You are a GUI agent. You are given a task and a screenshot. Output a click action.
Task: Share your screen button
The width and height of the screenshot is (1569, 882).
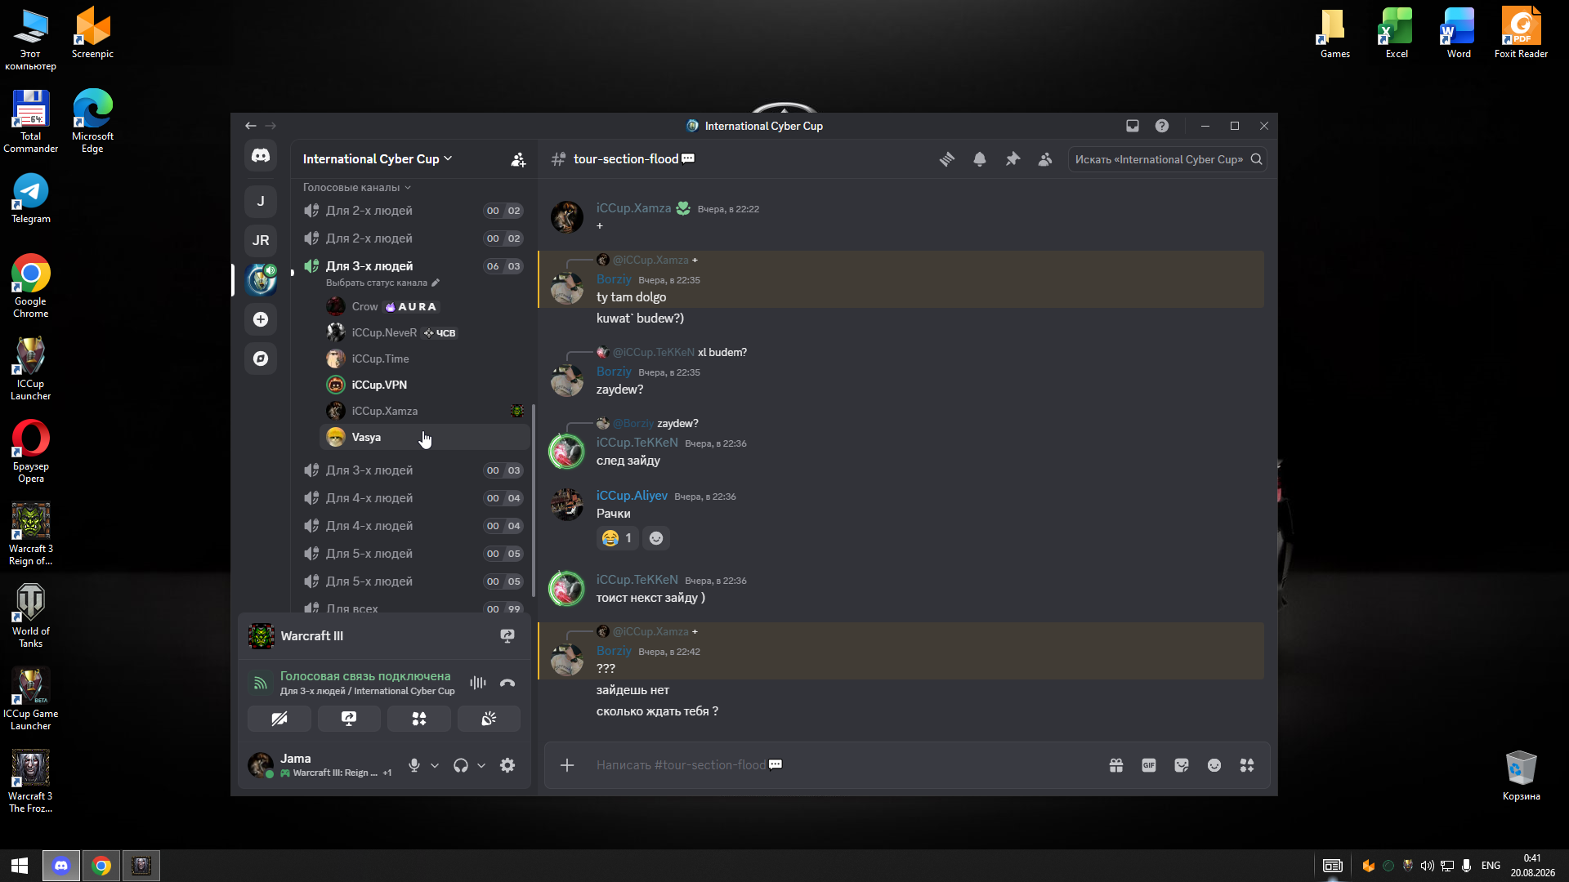pos(349,719)
